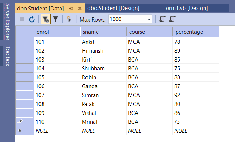
Task: Click the sname cell Robin
Action: (x=103, y=77)
